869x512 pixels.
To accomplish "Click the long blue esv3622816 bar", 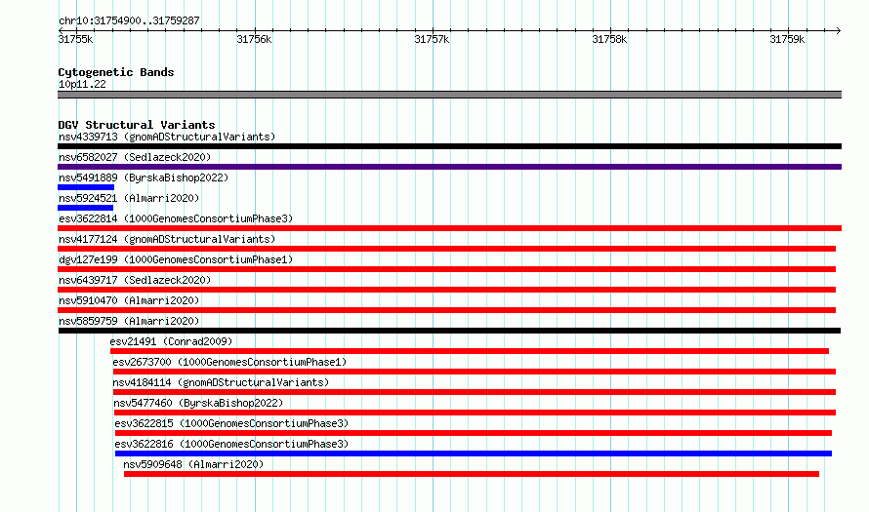I will (474, 453).
